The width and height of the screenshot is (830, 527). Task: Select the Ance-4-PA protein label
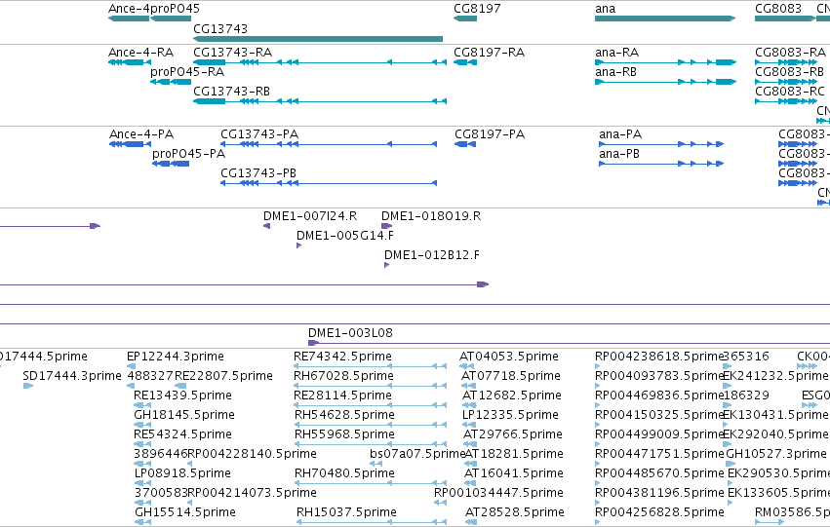[141, 134]
